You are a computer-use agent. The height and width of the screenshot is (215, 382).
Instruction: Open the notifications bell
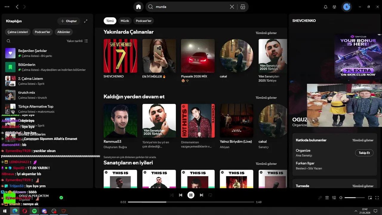pyautogui.click(x=326, y=7)
